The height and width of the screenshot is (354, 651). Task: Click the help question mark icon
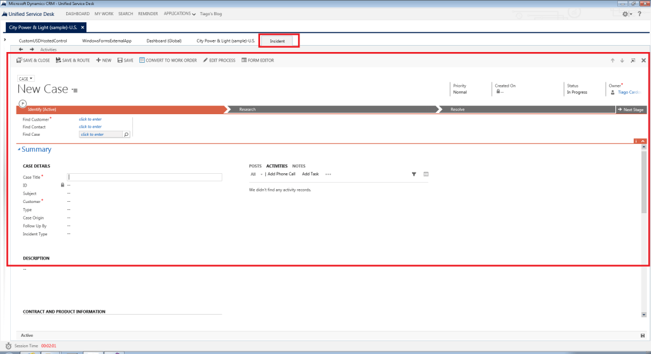[639, 13]
